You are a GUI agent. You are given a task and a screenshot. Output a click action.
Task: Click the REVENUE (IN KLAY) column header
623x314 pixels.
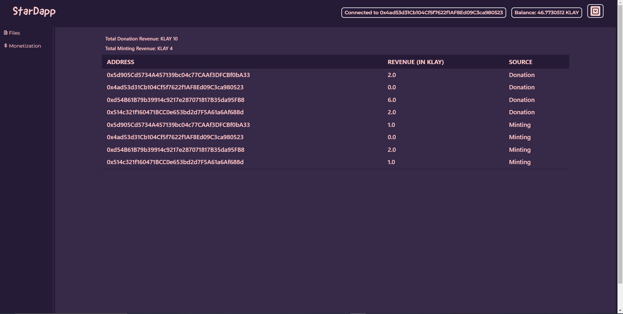[415, 62]
